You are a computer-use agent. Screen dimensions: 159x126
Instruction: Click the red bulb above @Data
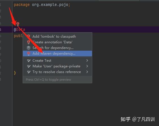(18, 24)
